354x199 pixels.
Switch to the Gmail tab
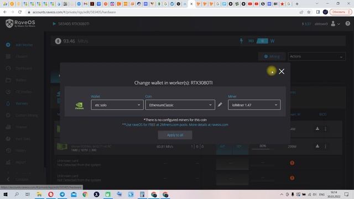tap(86, 4)
